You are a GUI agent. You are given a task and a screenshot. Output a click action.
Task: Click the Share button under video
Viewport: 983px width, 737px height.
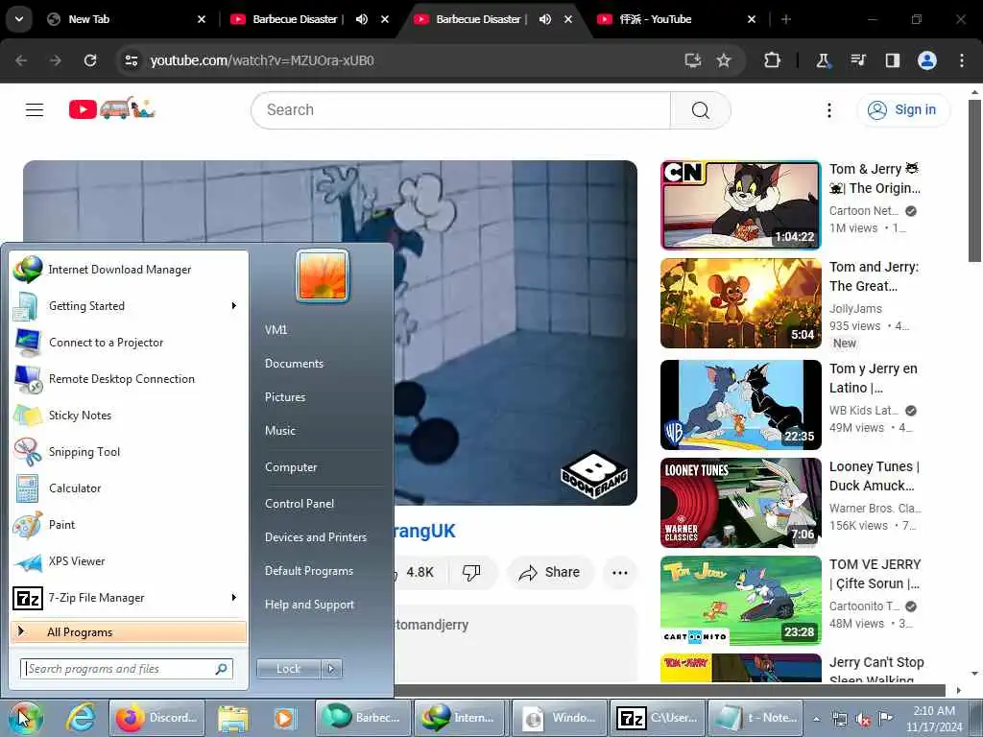coord(549,572)
